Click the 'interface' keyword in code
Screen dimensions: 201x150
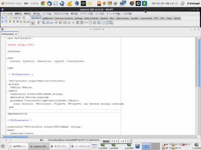(x=14, y=51)
